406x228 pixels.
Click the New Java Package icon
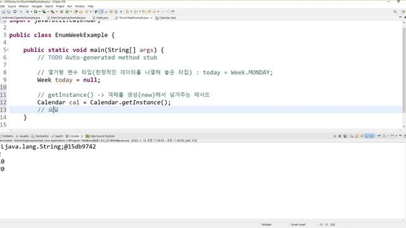62,11
